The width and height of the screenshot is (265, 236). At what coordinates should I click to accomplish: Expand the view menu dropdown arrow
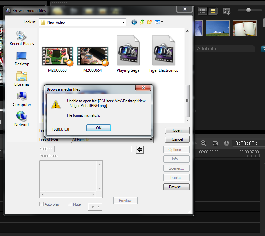coord(162,22)
